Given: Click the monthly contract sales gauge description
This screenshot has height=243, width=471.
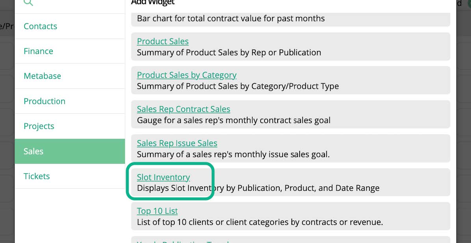Looking at the screenshot, I should coord(234,120).
